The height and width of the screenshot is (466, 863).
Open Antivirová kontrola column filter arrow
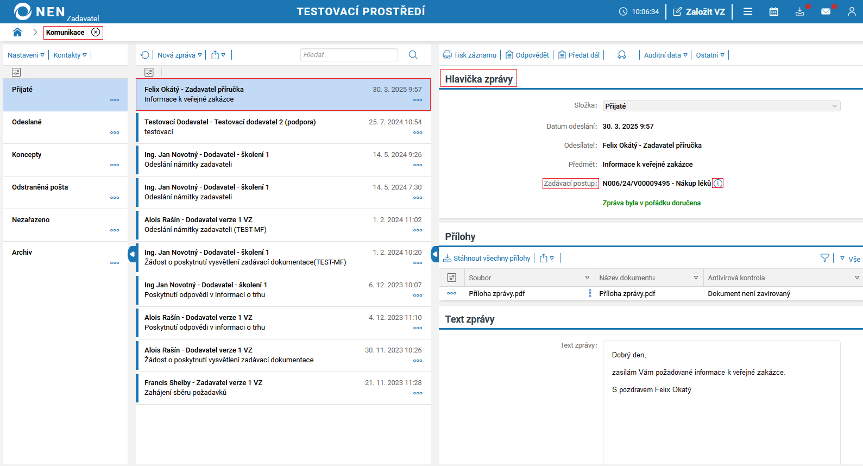tap(857, 278)
